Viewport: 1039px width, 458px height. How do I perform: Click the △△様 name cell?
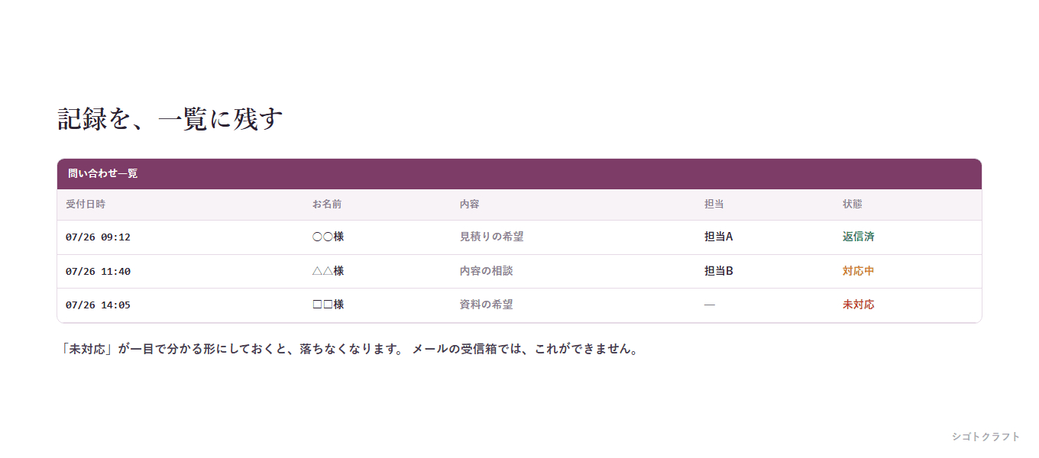point(328,271)
